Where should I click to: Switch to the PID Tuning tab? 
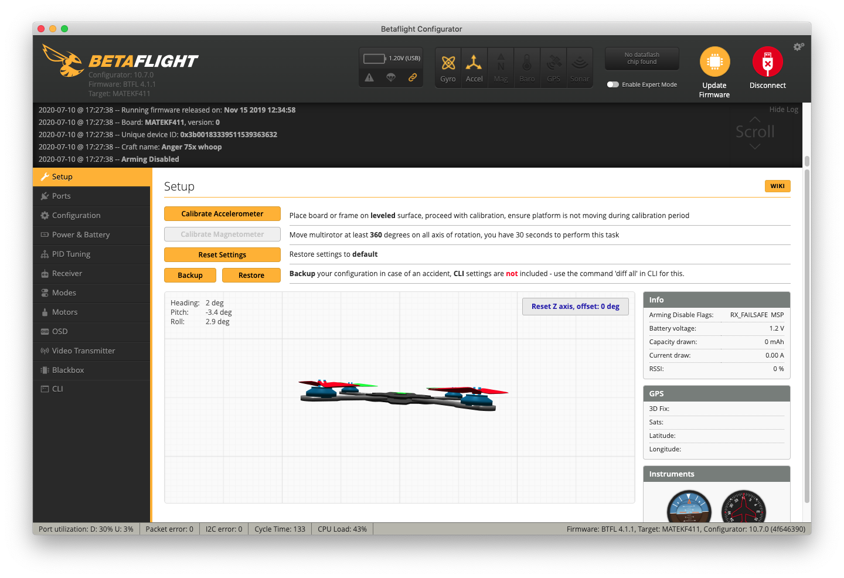click(x=91, y=254)
